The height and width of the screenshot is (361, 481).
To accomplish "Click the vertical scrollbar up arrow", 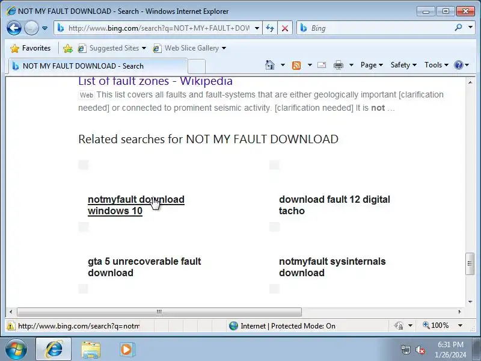I will [470, 82].
